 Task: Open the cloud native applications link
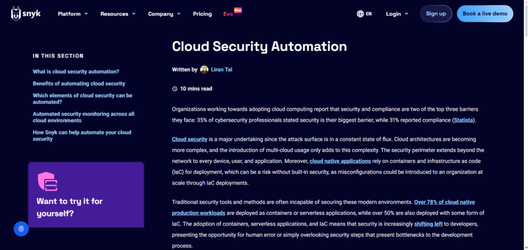click(340, 161)
